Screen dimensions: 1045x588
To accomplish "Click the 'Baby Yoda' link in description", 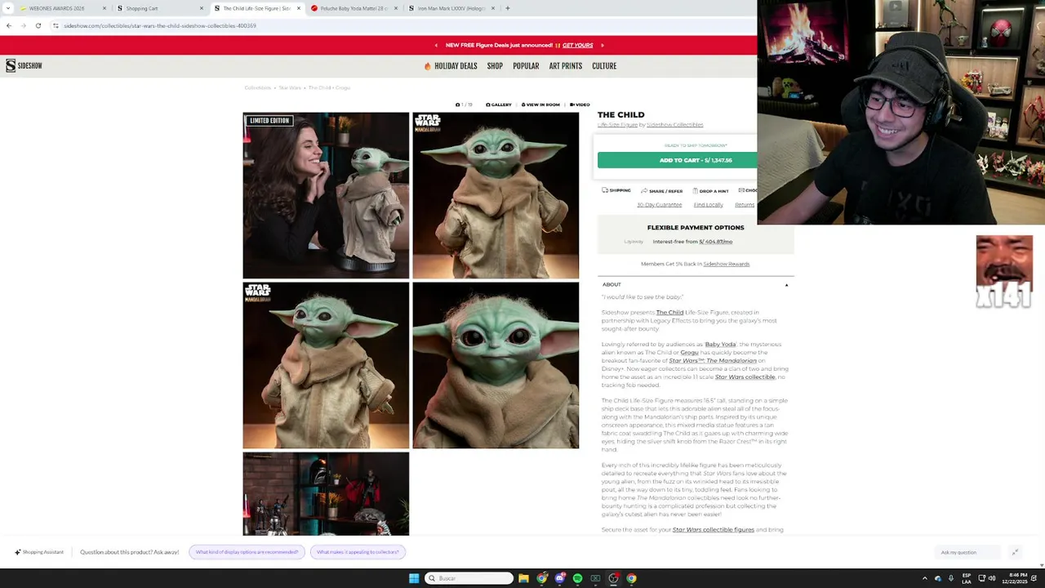I will 720,345.
